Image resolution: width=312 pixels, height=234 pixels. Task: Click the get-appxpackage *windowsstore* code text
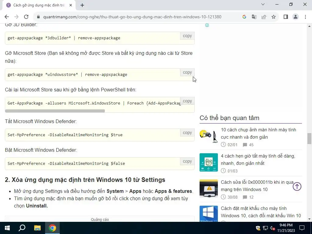click(x=67, y=75)
